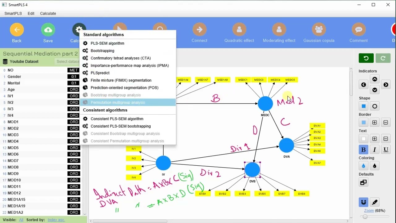396x223 pixels.
Task: Toggle bold text formatting
Action: pyautogui.click(x=364, y=150)
